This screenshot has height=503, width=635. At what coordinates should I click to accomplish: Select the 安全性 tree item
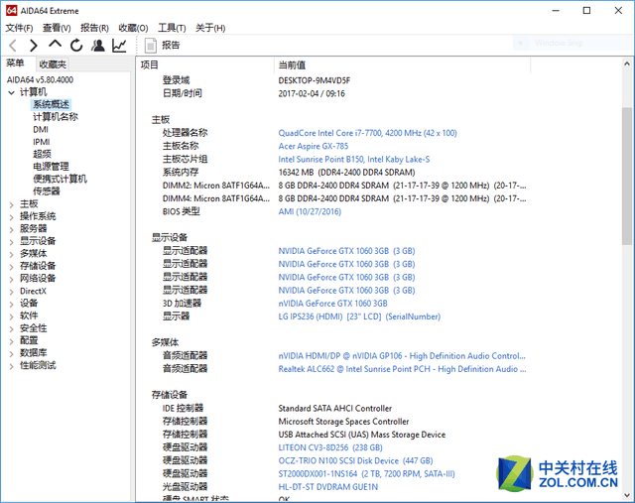pos(34,328)
